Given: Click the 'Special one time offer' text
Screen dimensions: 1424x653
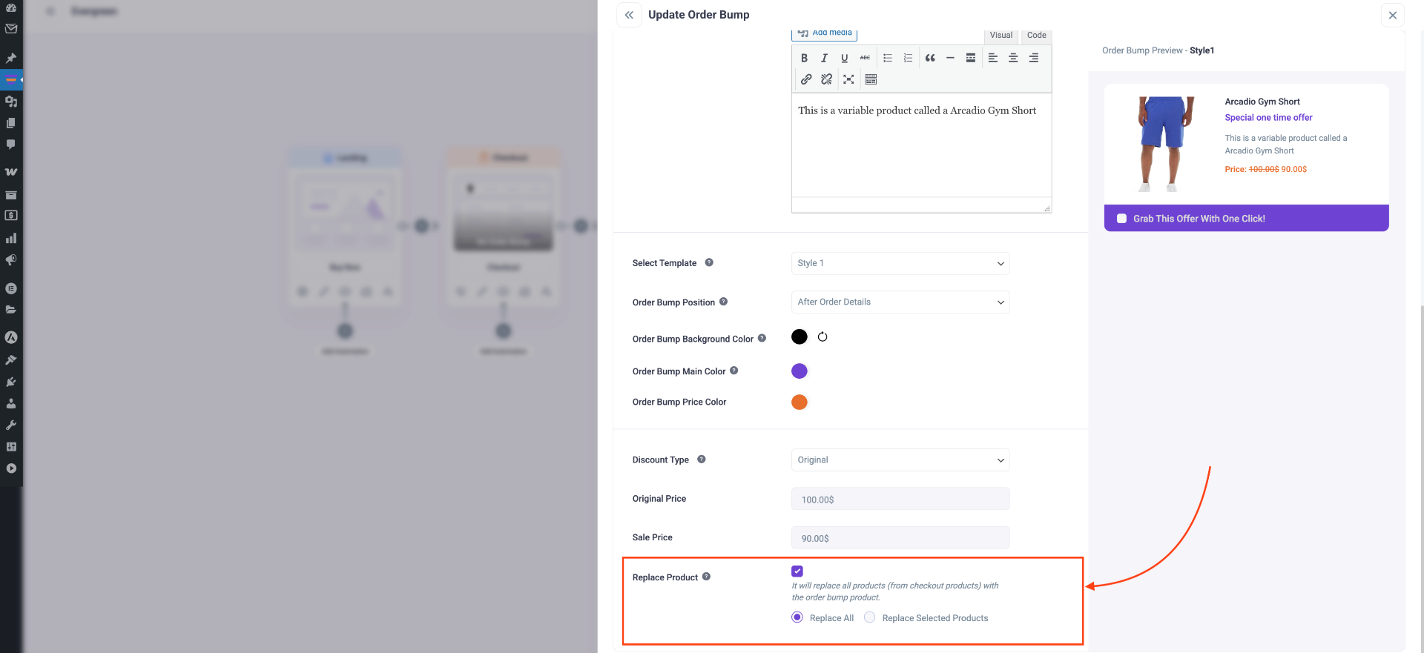Looking at the screenshot, I should pyautogui.click(x=1268, y=117).
